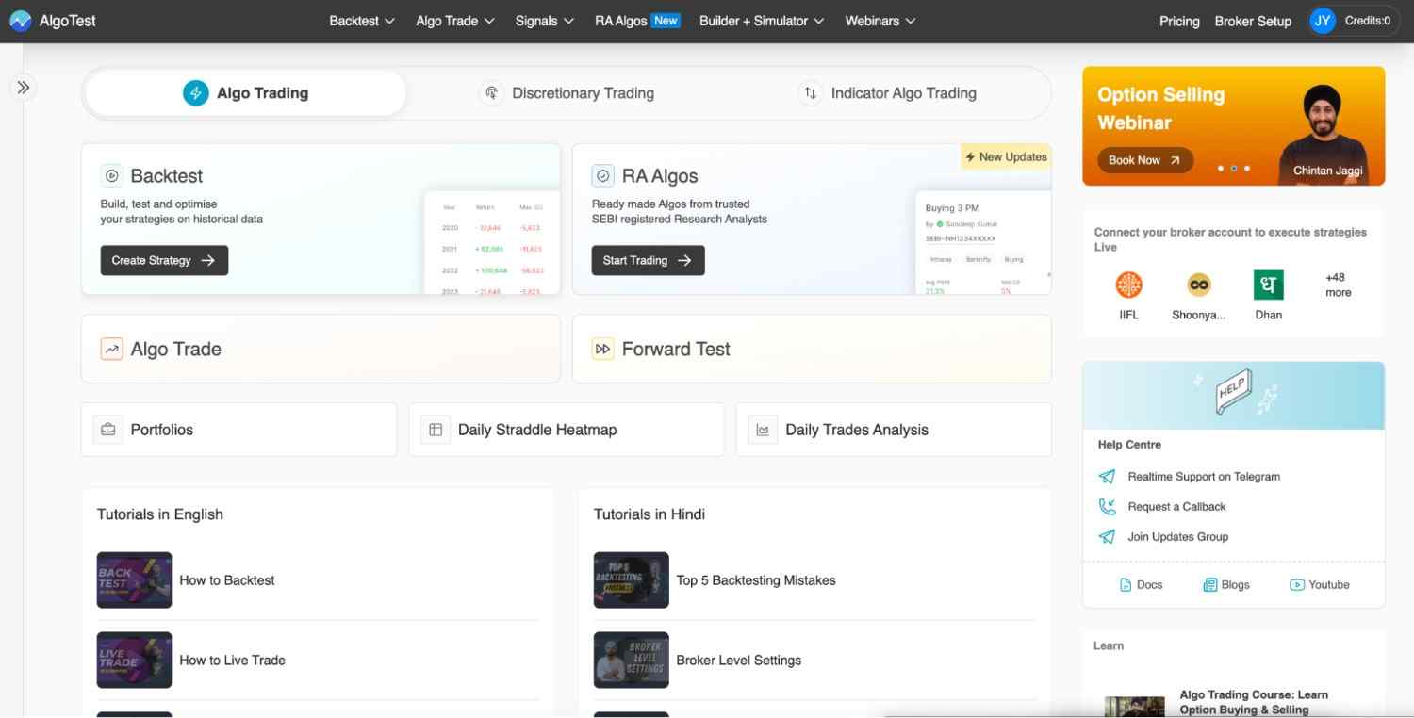Open the Algo Trade card
The width and height of the screenshot is (1414, 718).
(x=321, y=349)
